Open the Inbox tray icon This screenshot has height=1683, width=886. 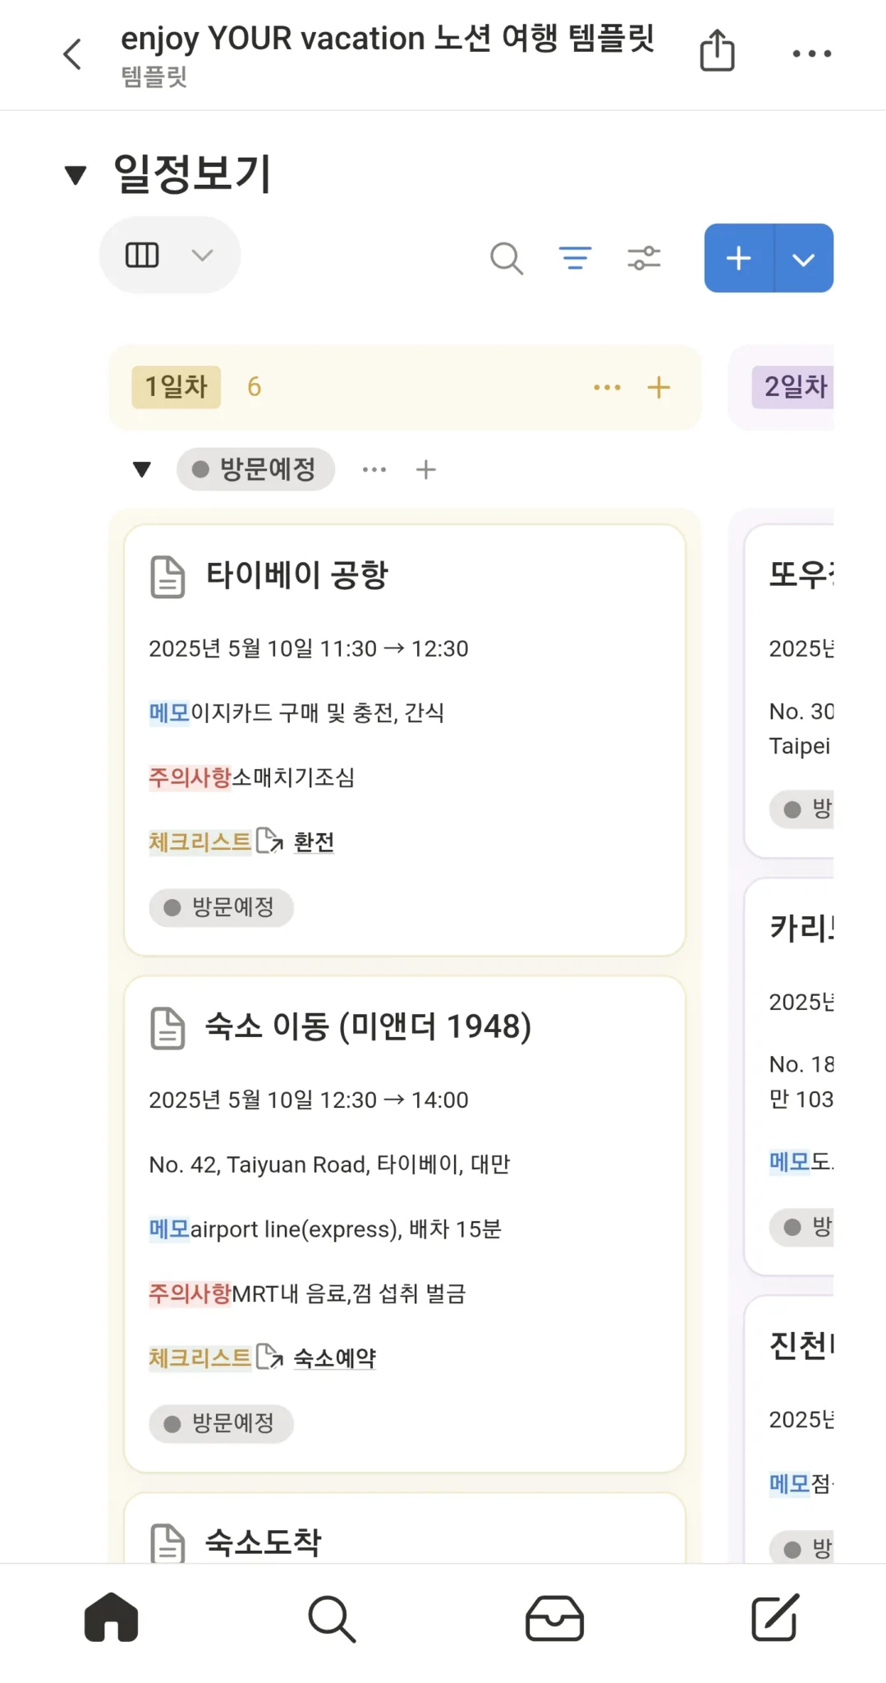pyautogui.click(x=554, y=1617)
